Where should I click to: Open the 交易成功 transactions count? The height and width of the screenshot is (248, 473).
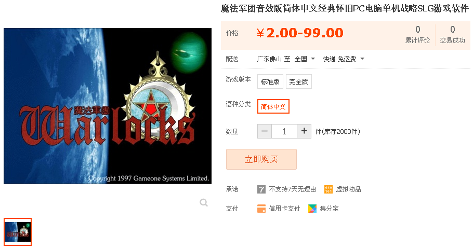pos(453,35)
